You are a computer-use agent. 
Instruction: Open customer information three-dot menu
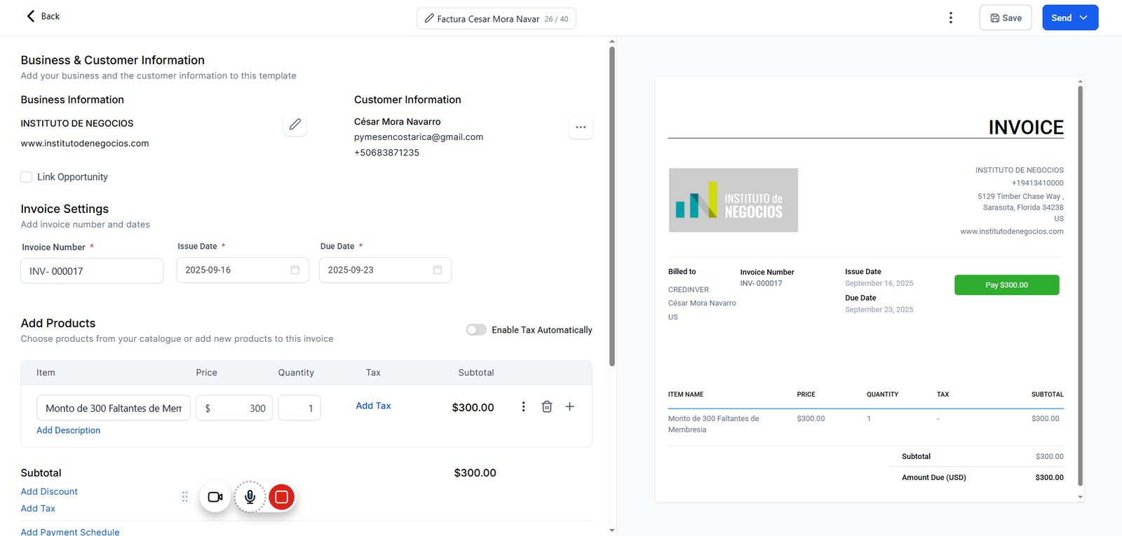point(581,128)
